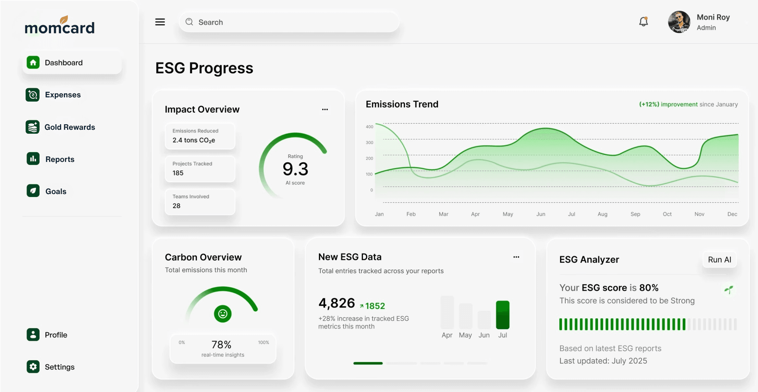This screenshot has width=758, height=392.
Task: Click the (+12%) improvement label
Action: tap(668, 104)
